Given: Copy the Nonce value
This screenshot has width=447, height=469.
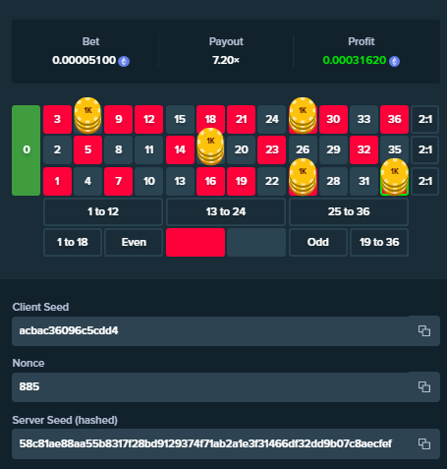Looking at the screenshot, I should click(424, 386).
